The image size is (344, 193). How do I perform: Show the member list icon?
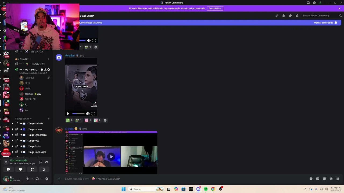coord(297,16)
